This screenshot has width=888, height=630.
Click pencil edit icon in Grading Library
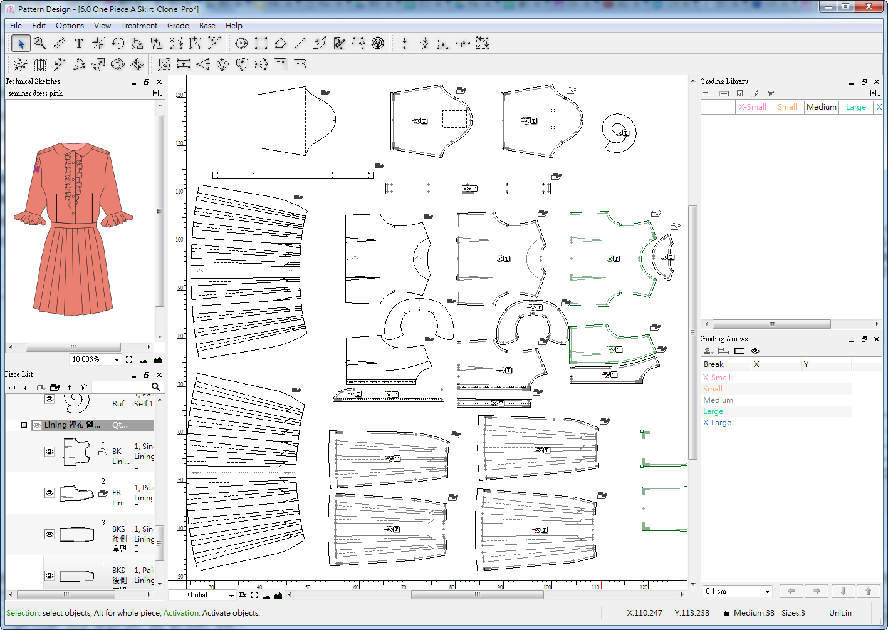pos(756,93)
